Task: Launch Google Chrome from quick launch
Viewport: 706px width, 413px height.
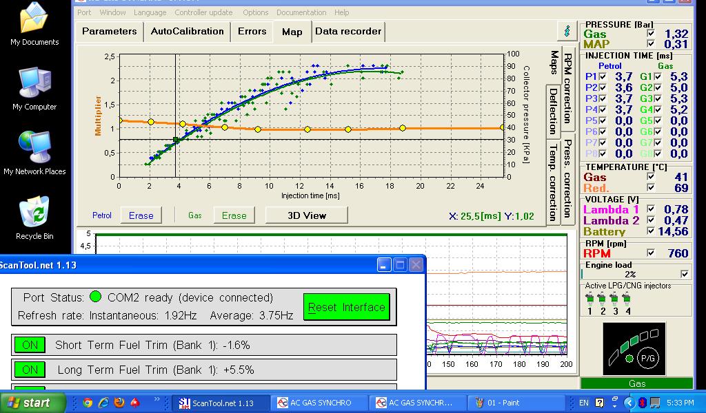Action: pos(88,402)
